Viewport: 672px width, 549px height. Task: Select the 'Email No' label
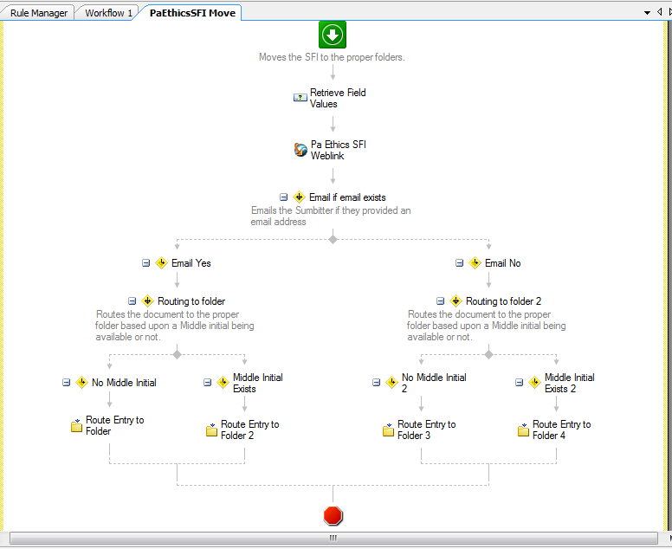(x=503, y=263)
